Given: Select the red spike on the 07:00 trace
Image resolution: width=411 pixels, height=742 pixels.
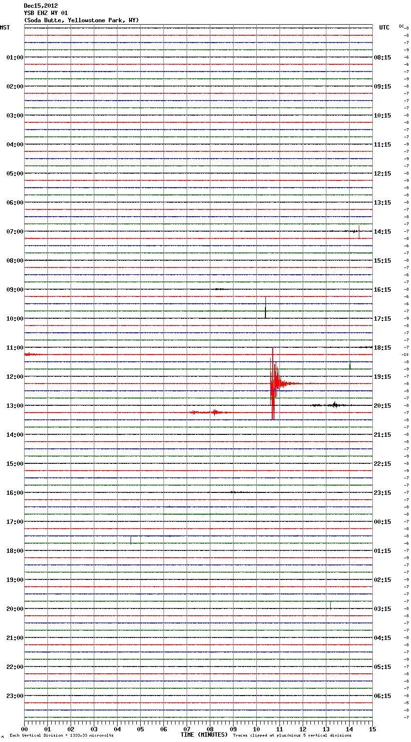Looking at the screenshot, I should (359, 233).
